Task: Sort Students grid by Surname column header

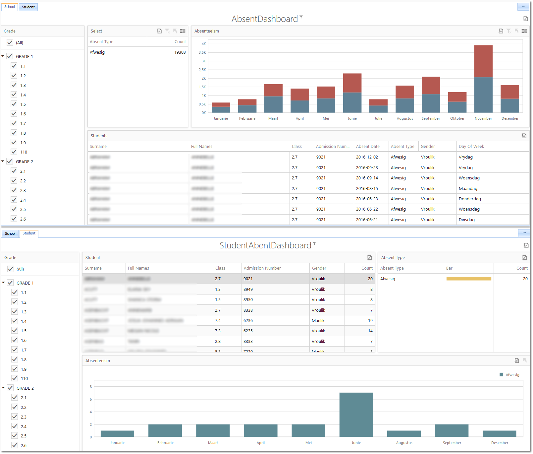Action: (138, 146)
